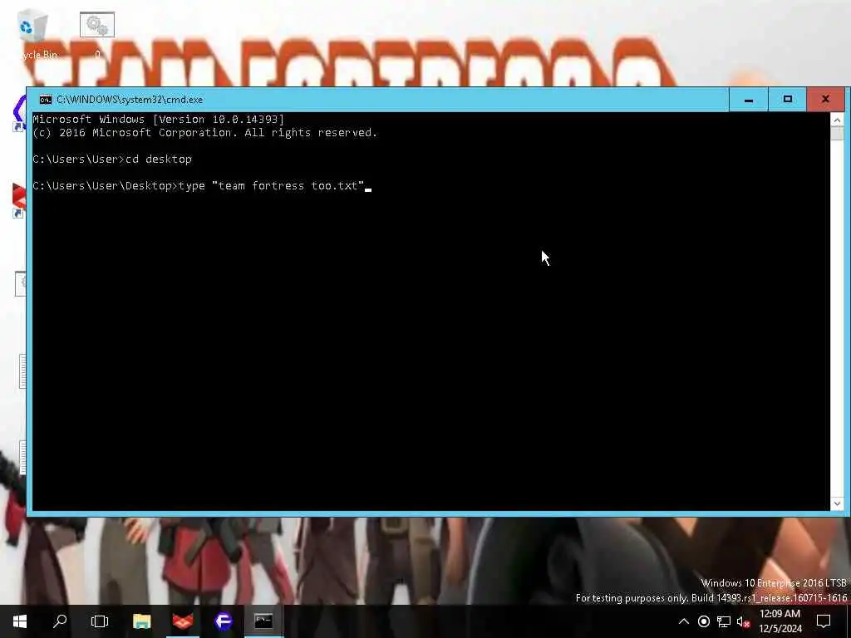Open network status tray icon

tap(724, 621)
